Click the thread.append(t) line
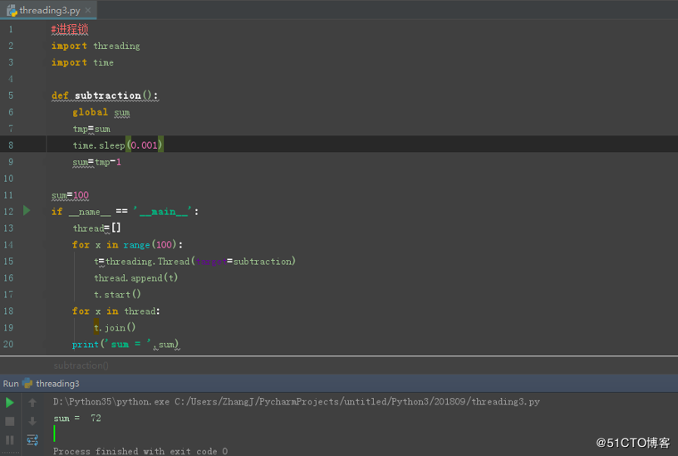Image resolution: width=678 pixels, height=456 pixels. point(136,277)
